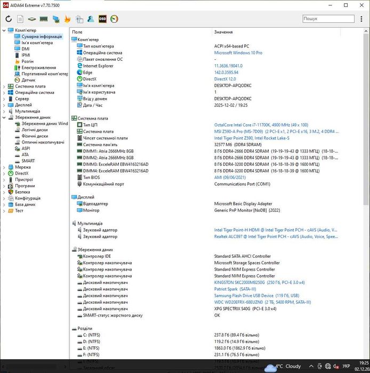
Task: Open the ASPI tree item
Action: pyautogui.click(x=26, y=148)
